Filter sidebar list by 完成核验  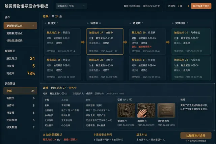pyautogui.click(x=20, y=120)
